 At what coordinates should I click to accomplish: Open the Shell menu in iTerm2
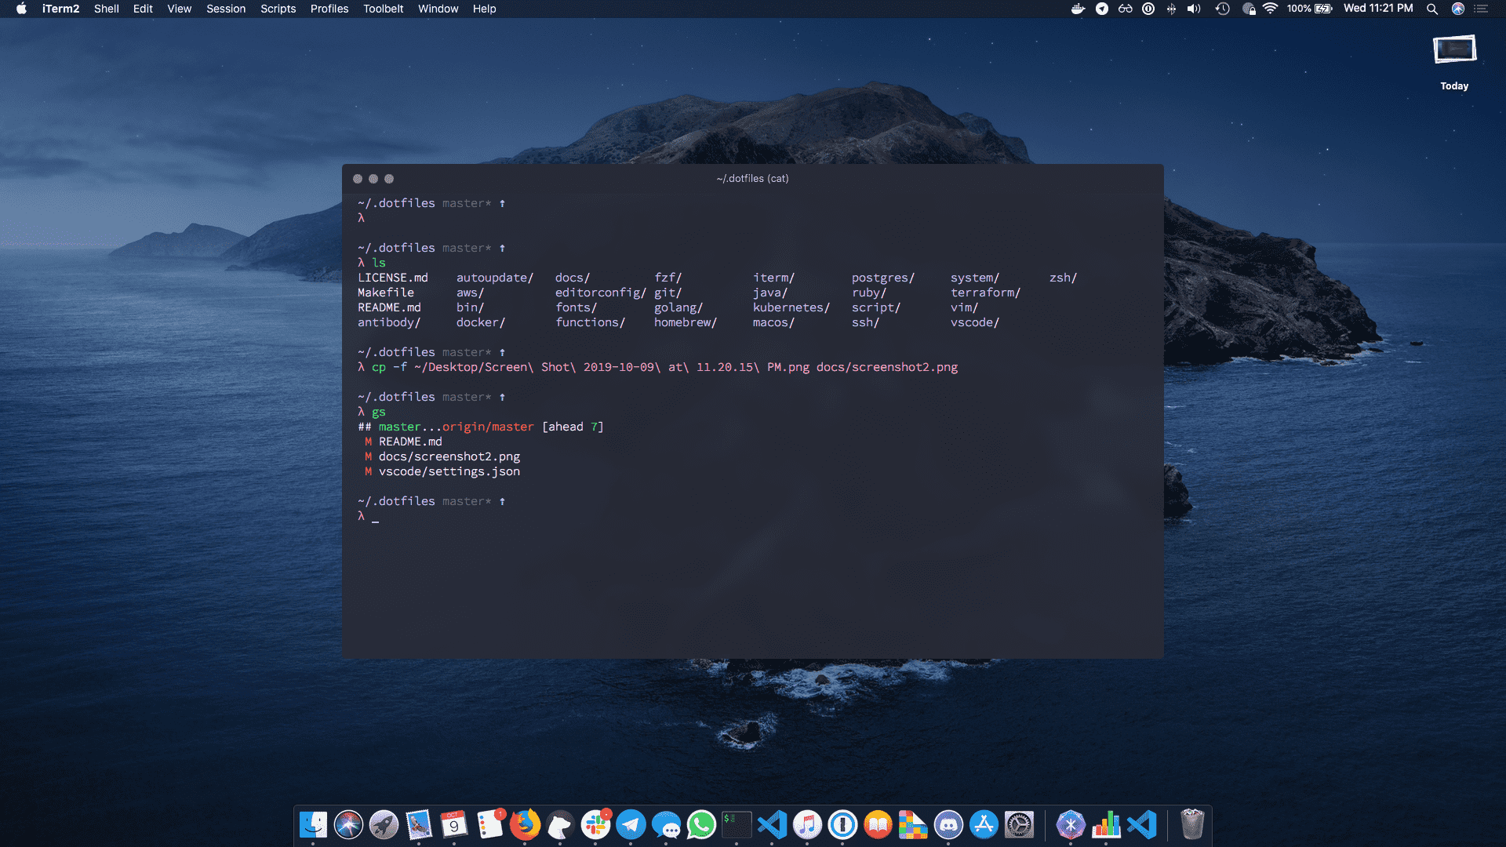click(x=107, y=9)
